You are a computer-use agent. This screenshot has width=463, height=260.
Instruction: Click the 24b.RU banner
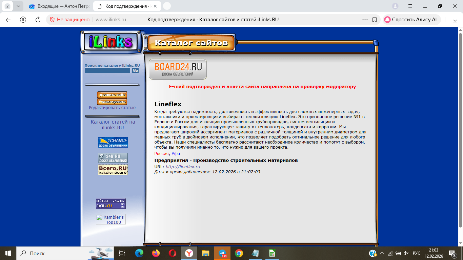coord(113,158)
